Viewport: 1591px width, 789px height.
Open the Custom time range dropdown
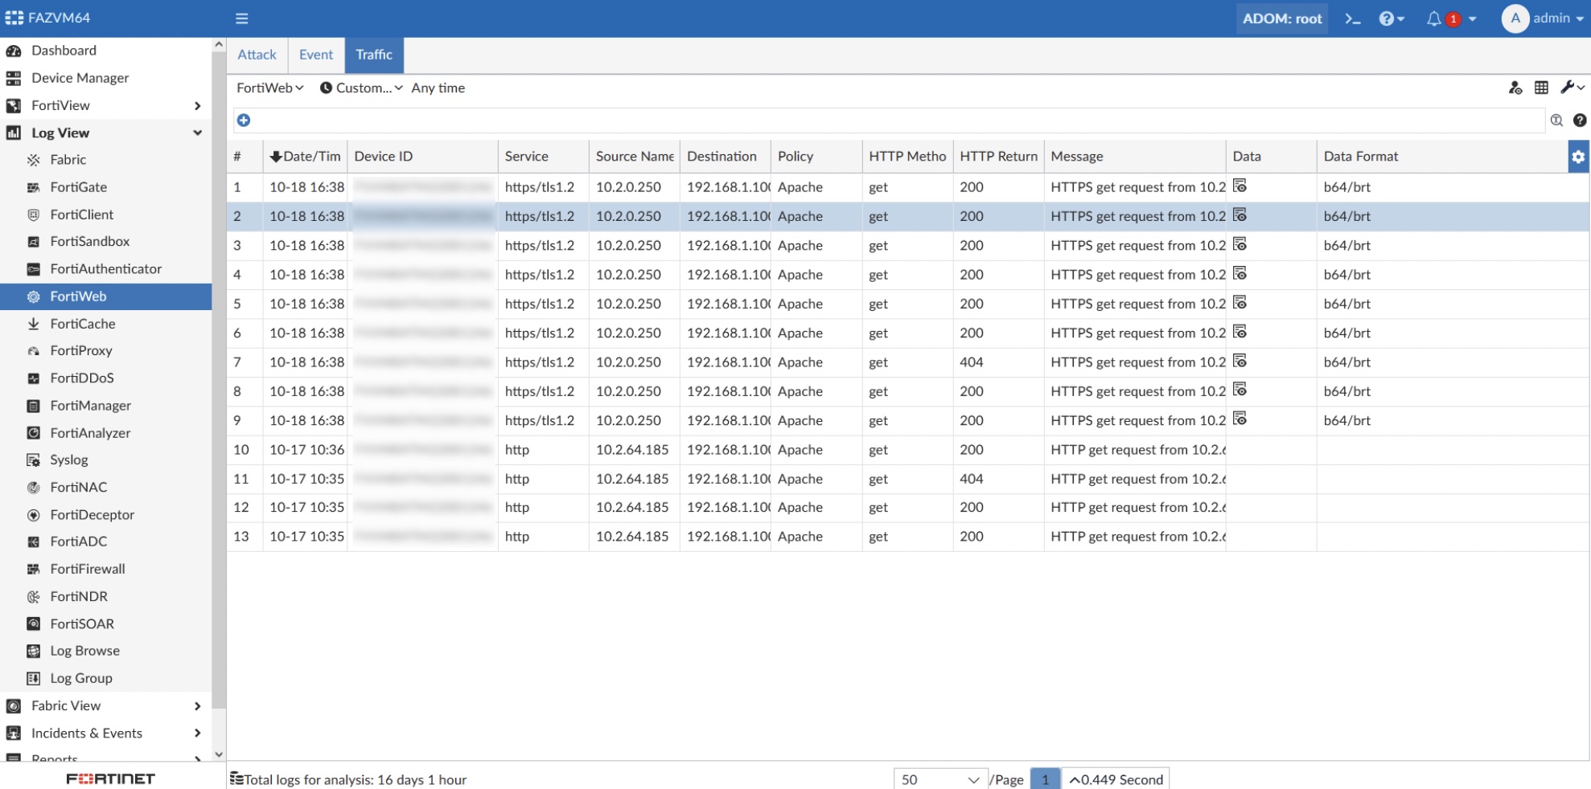coord(361,88)
